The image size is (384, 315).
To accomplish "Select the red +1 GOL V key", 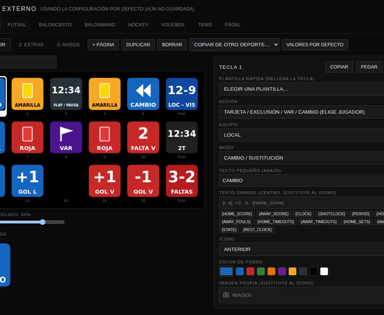I will [105, 181].
